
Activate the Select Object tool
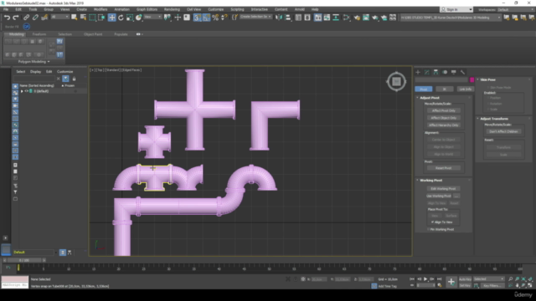(x=75, y=18)
